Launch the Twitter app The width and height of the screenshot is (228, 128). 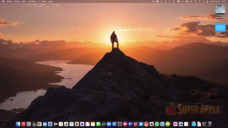(x=141, y=124)
